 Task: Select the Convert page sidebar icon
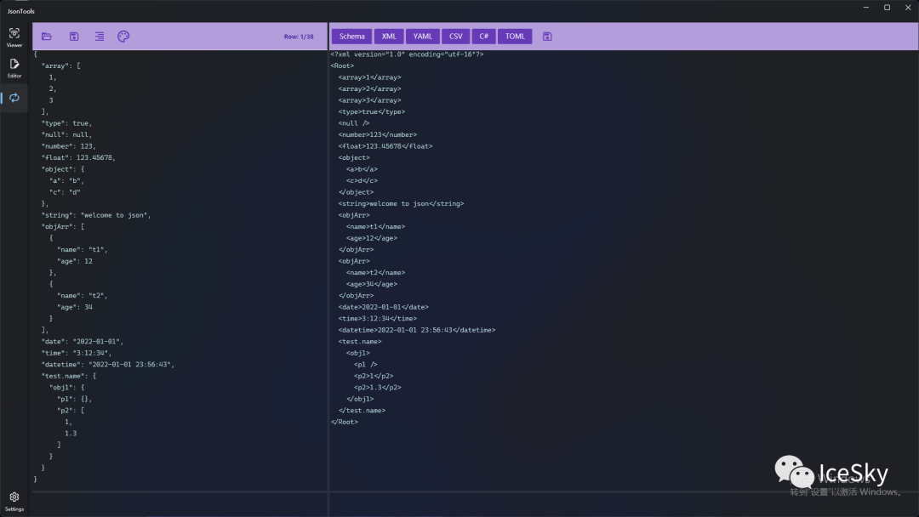[x=14, y=98]
